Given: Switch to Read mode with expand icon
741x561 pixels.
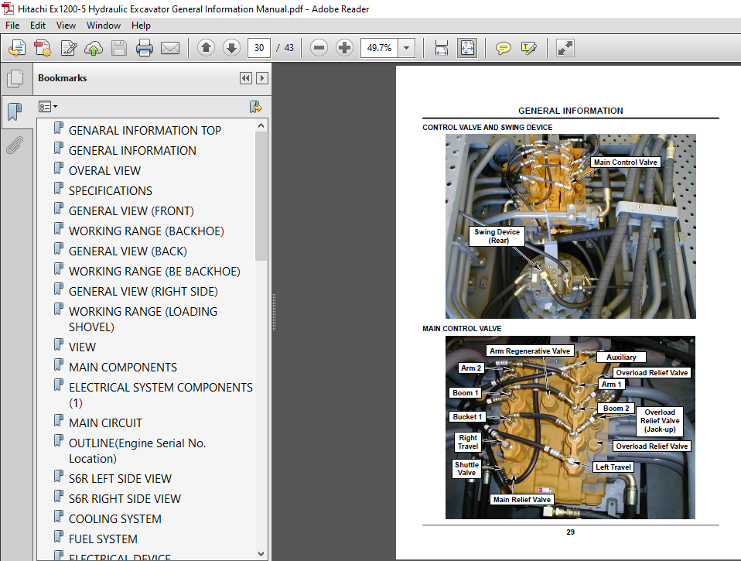Looking at the screenshot, I should point(565,48).
